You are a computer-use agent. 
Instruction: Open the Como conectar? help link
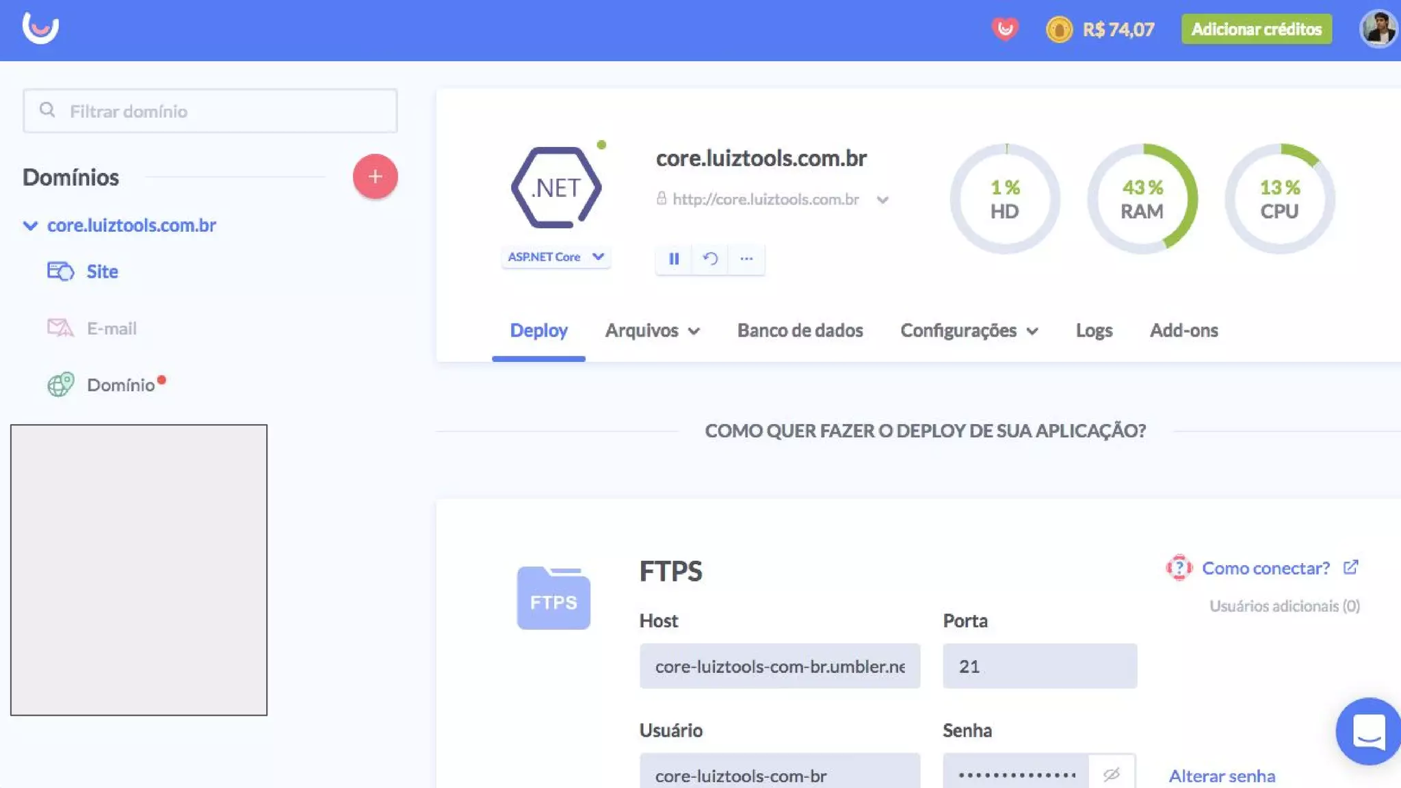pos(1266,568)
